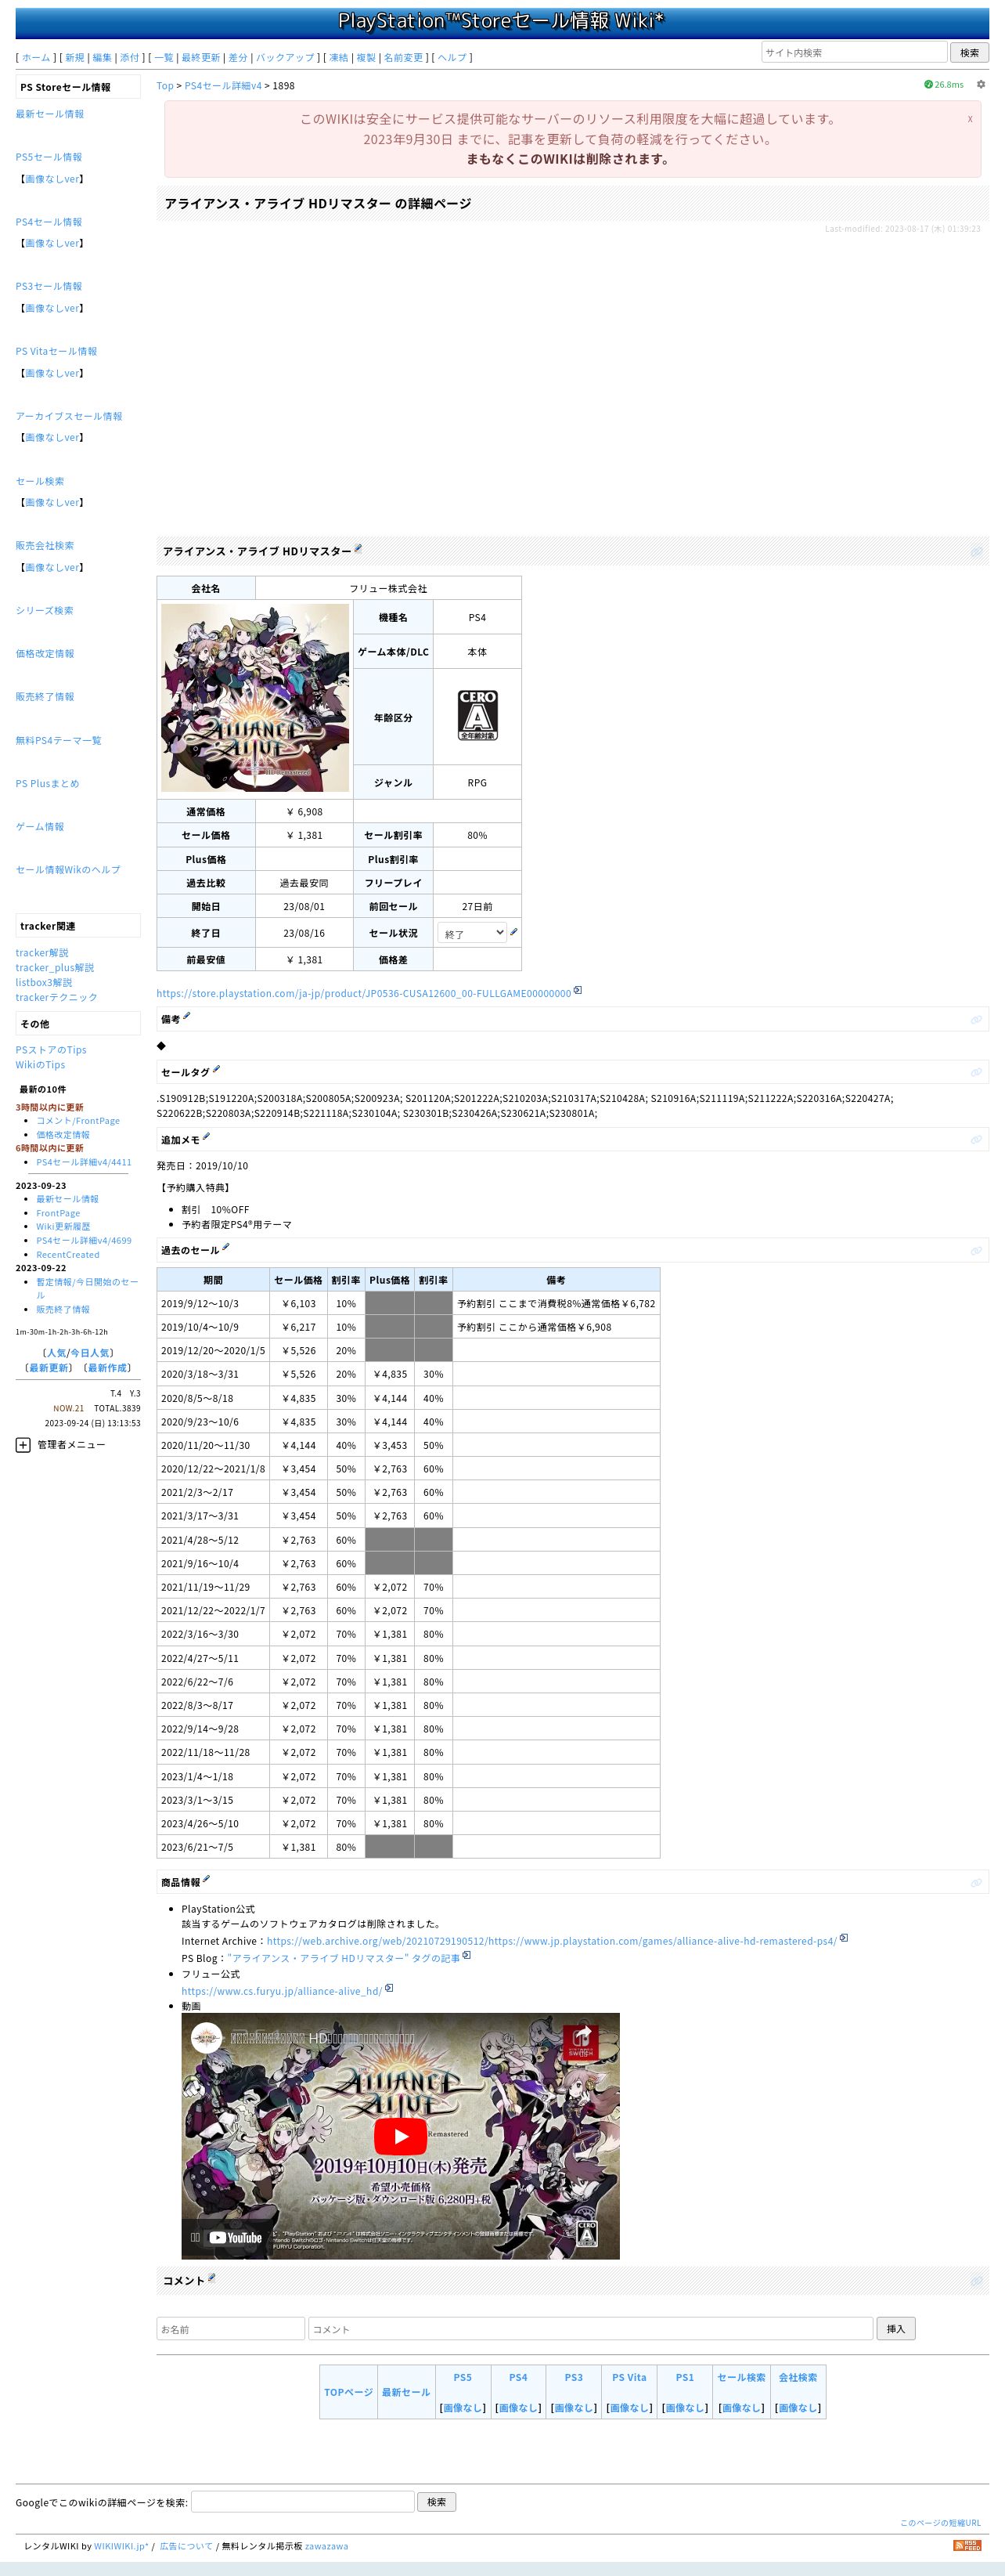The width and height of the screenshot is (1005, 2576).
Task: Click the このページの短縮URL link
Action: pos(940,2523)
